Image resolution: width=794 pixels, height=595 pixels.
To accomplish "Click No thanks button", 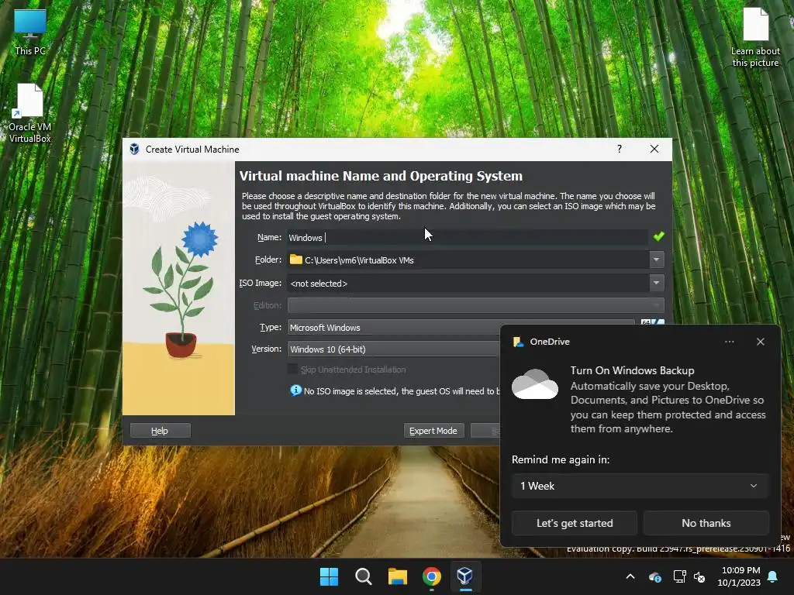I will tap(706, 523).
